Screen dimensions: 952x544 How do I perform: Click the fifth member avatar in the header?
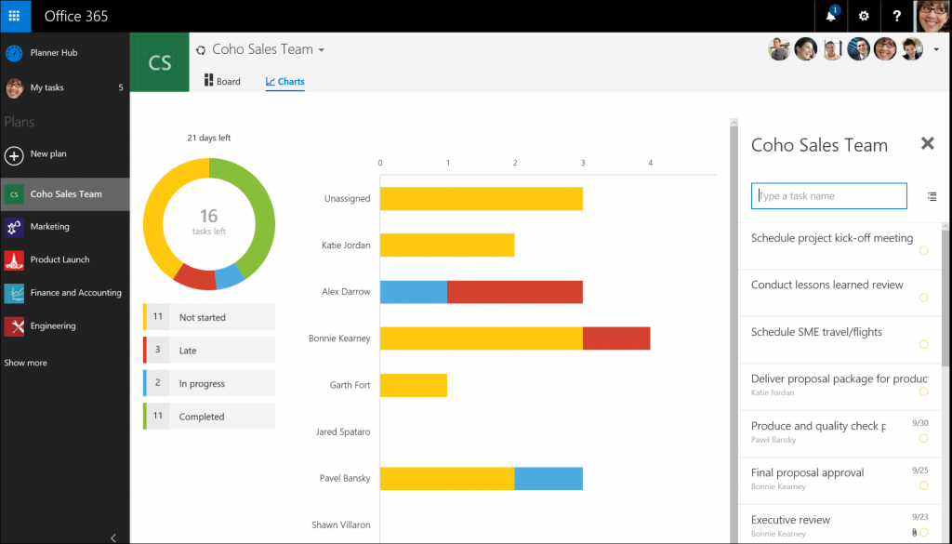[x=885, y=49]
